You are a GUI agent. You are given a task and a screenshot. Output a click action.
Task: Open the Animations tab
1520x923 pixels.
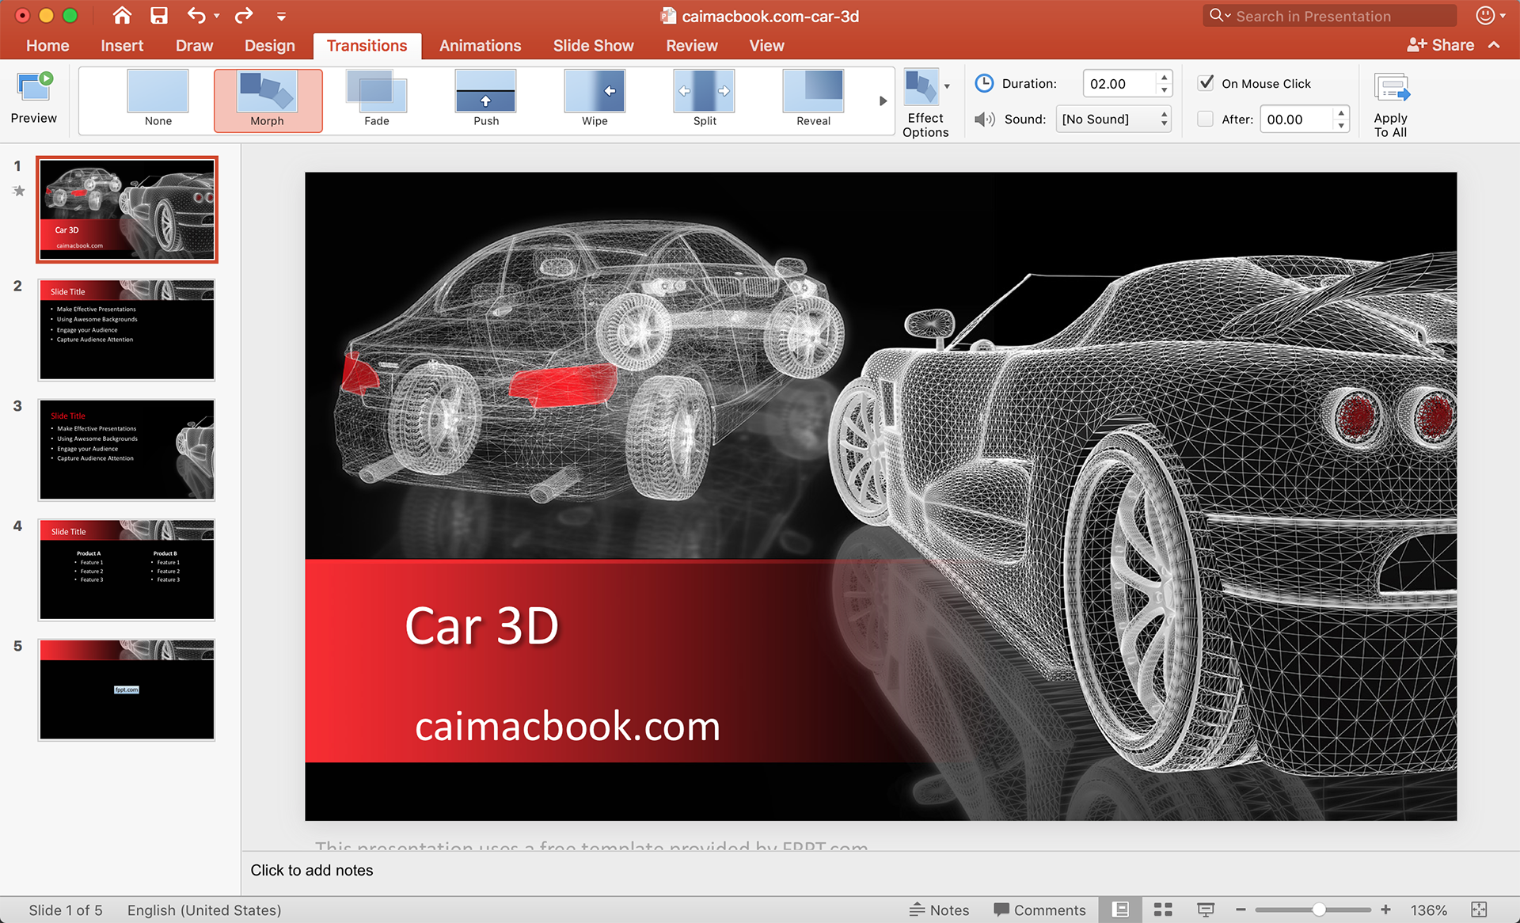pyautogui.click(x=480, y=45)
